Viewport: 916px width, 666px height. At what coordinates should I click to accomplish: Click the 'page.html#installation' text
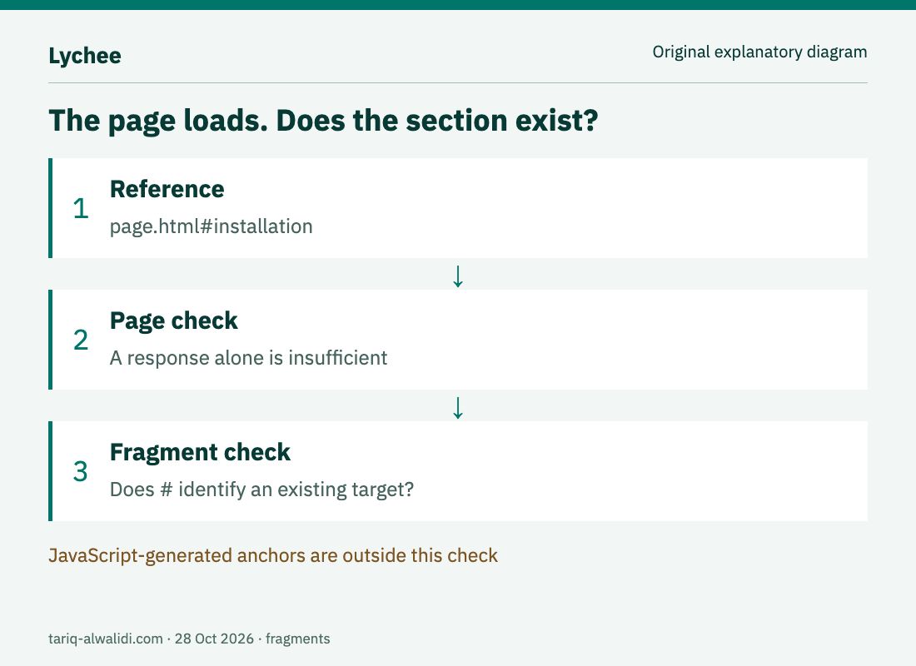(212, 226)
